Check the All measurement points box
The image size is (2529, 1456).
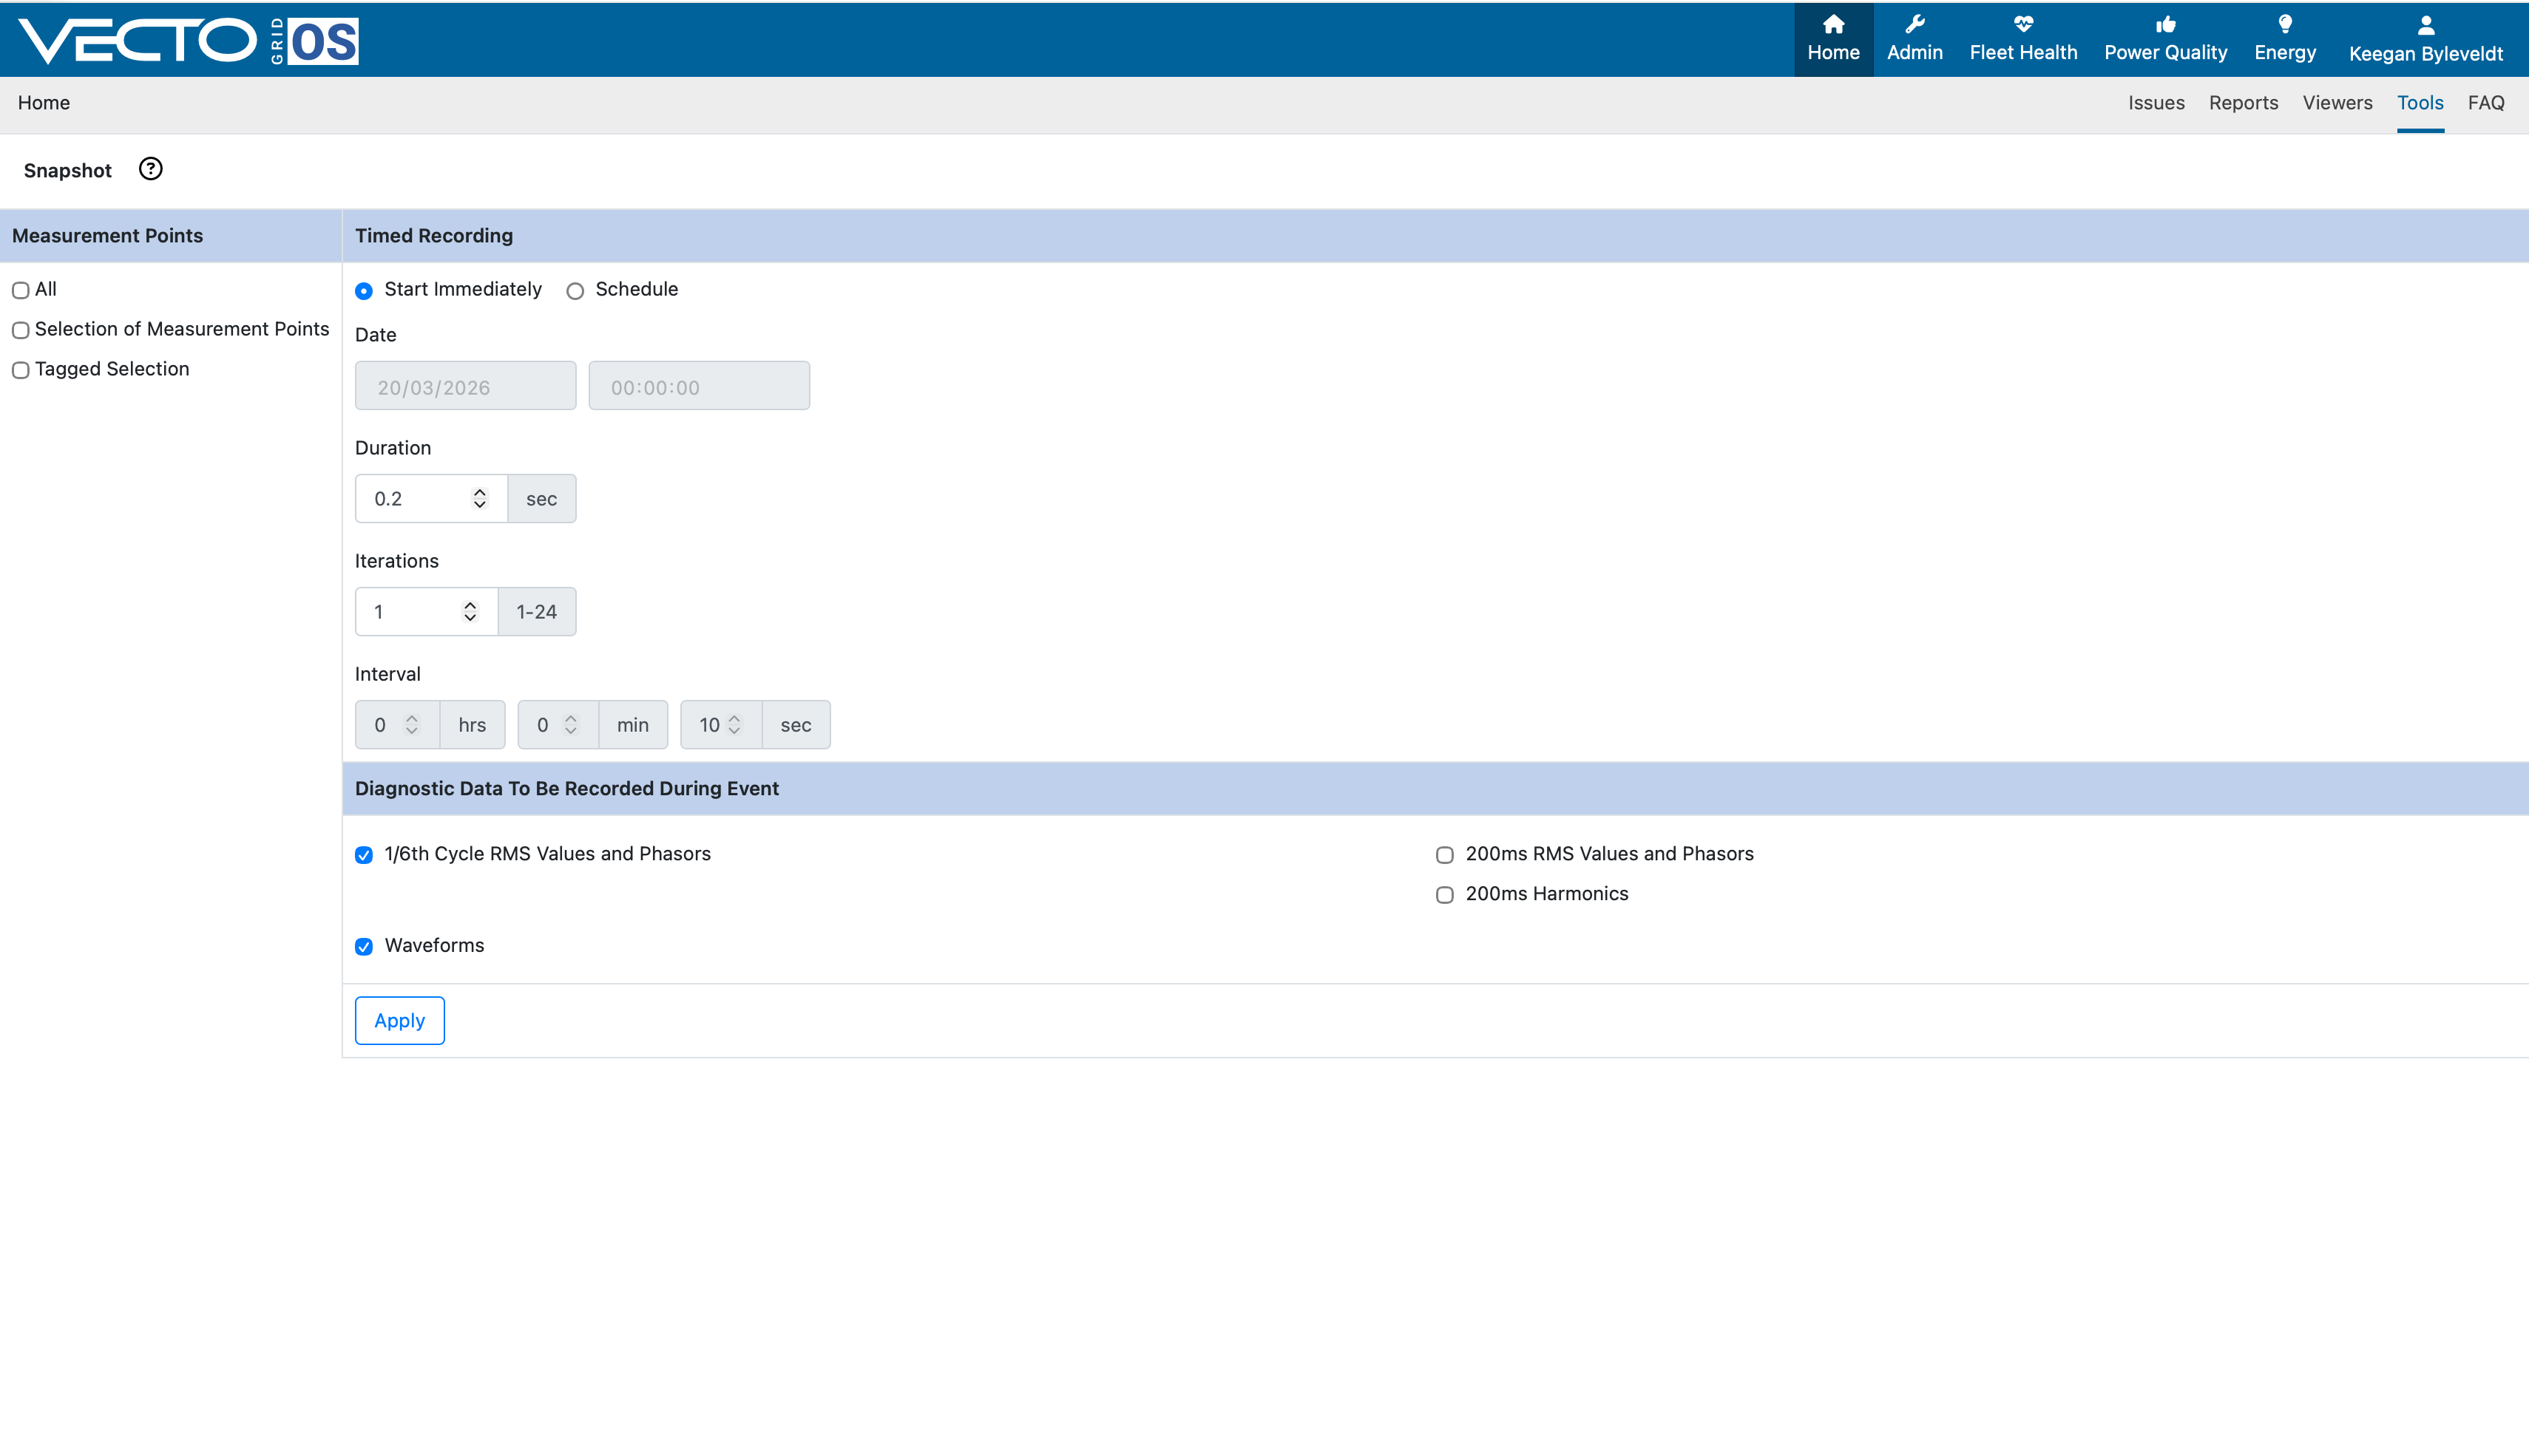20,290
